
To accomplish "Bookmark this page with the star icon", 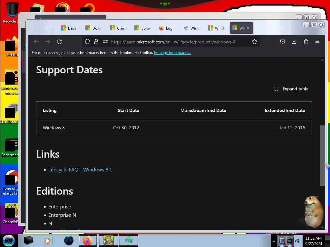I will click(255, 41).
